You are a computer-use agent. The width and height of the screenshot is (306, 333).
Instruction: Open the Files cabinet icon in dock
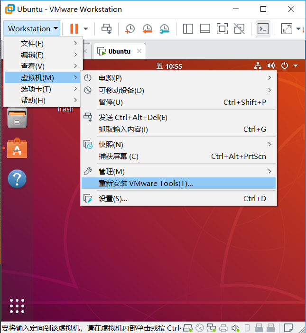tap(17, 118)
